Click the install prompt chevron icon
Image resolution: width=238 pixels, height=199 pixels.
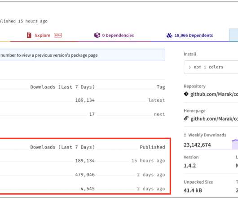point(190,67)
